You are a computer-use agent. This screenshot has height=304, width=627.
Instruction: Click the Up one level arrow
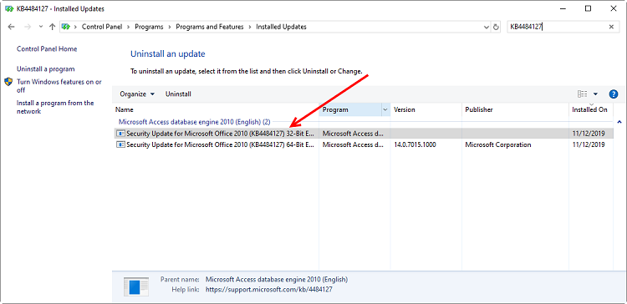(x=52, y=27)
